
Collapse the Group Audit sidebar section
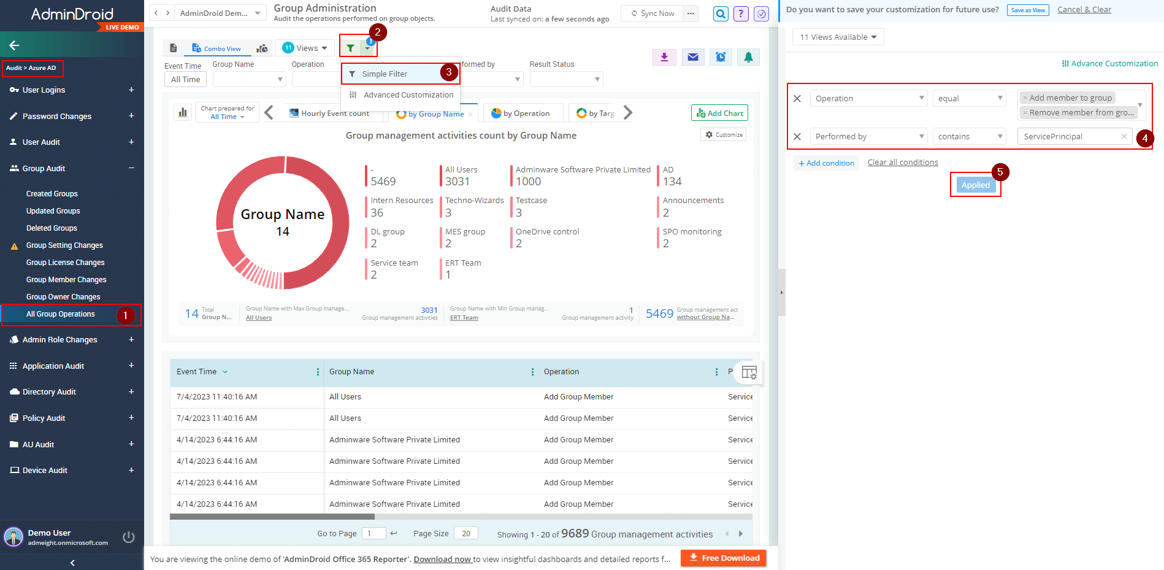(131, 168)
